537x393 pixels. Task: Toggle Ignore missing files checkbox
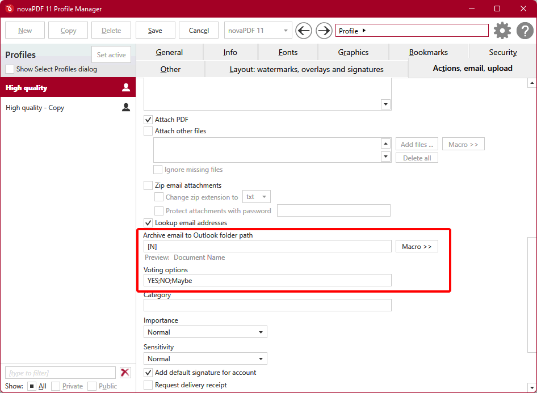click(x=158, y=170)
